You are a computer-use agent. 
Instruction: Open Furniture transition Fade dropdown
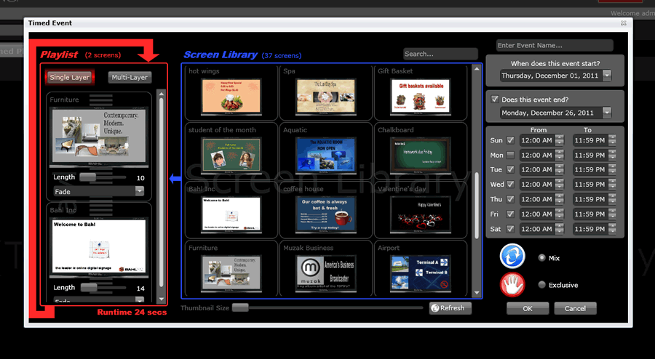[140, 191]
